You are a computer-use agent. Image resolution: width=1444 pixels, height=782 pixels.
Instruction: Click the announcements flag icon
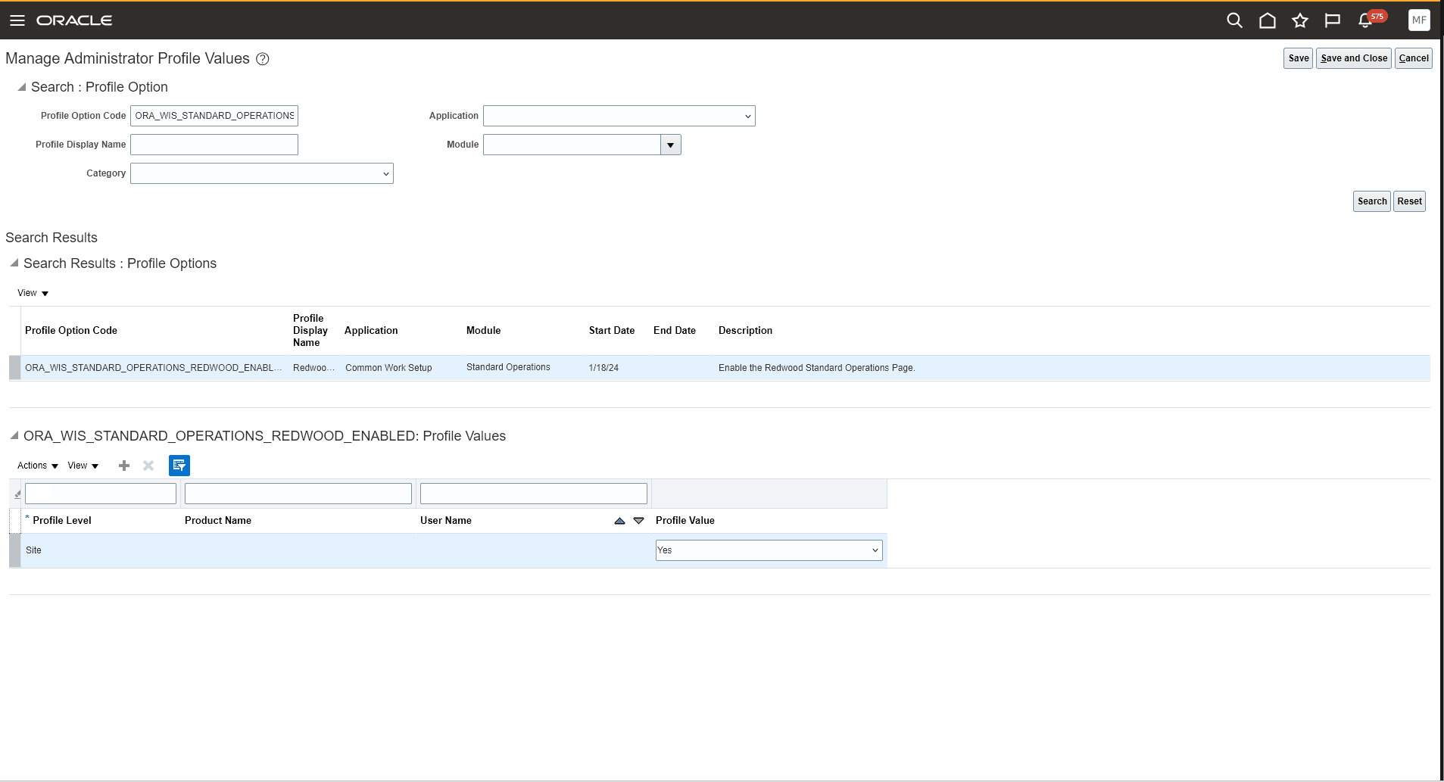1332,20
